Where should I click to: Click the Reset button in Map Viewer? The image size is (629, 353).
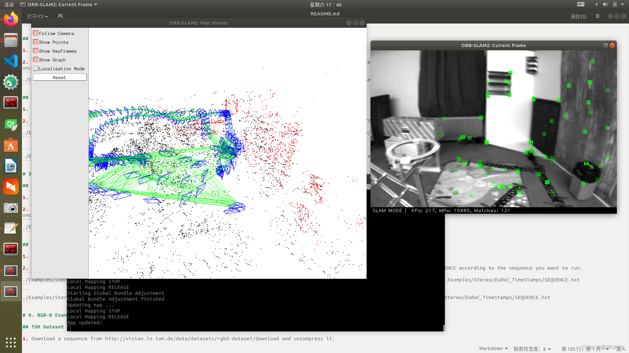click(60, 77)
